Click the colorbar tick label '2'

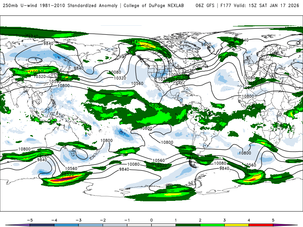200,220
